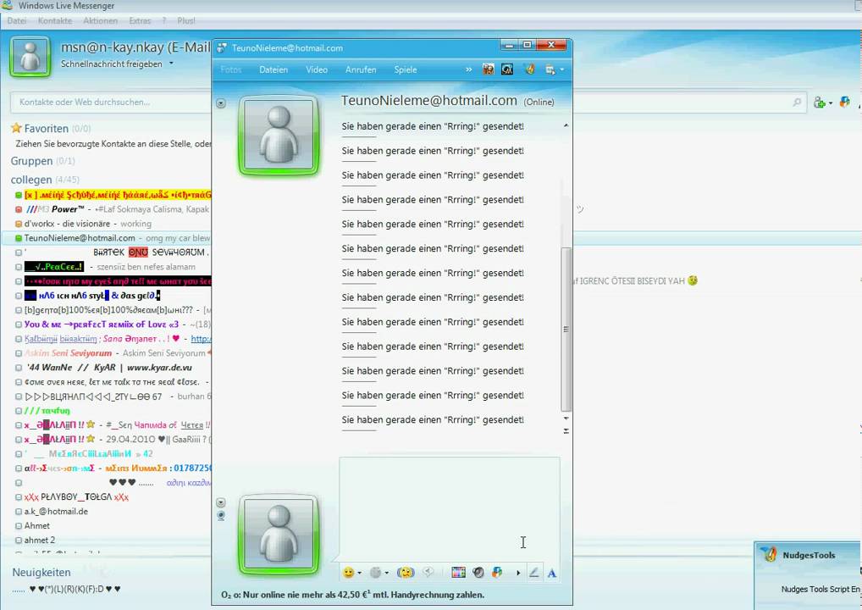862x610 pixels.
Task: Open dropdown arrow beside show menu icon
Action: 562,69
